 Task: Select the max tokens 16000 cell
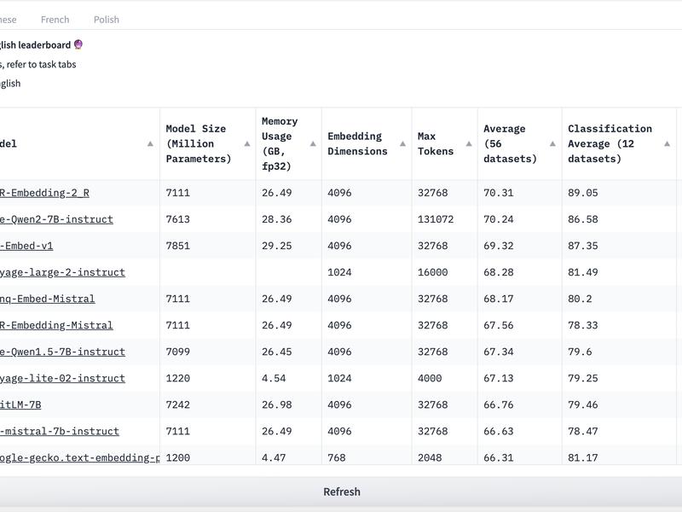pyautogui.click(x=444, y=272)
